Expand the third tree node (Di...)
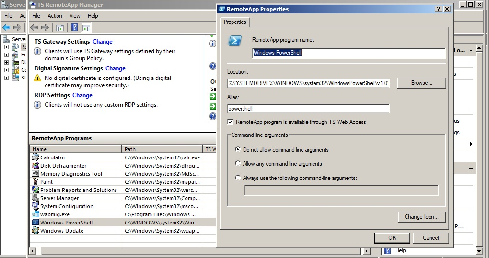The height and width of the screenshot is (258, 489). click(x=6, y=63)
